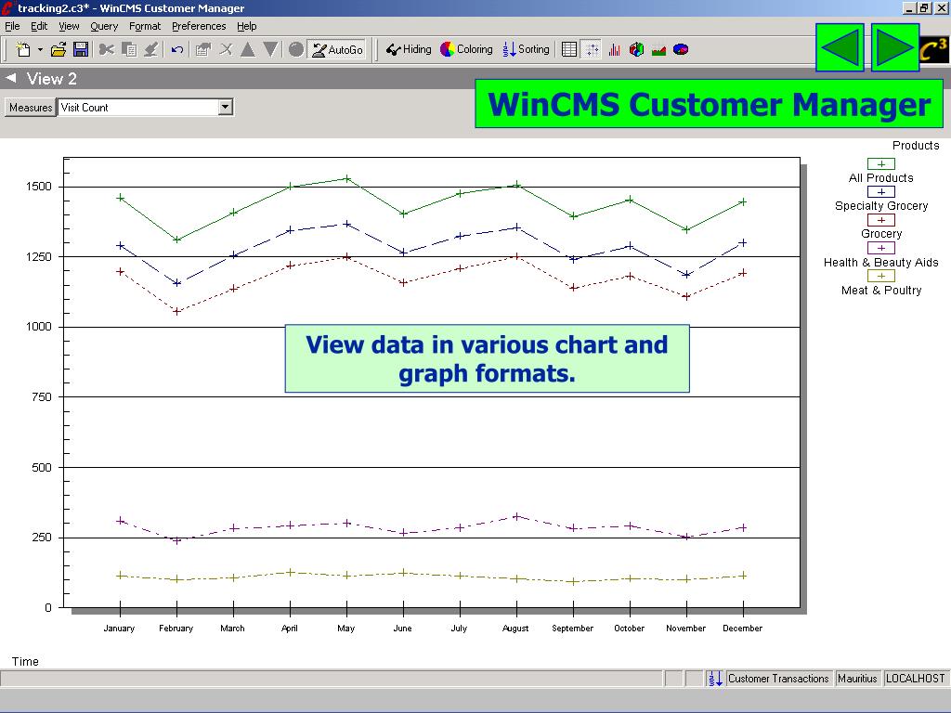Click the Open folder toolbar icon
Image resolution: width=951 pixels, height=713 pixels.
click(59, 50)
